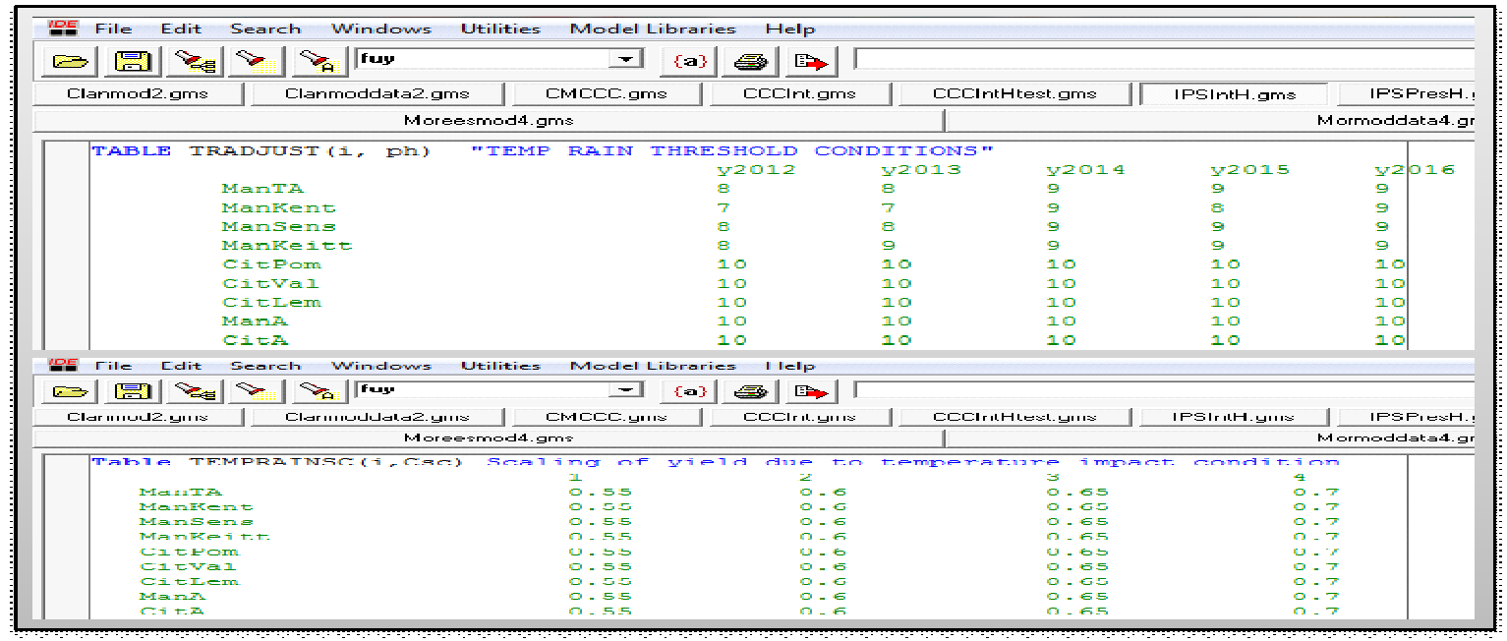Expand the 'fuy' search dropdown in the upper window

(x=625, y=60)
